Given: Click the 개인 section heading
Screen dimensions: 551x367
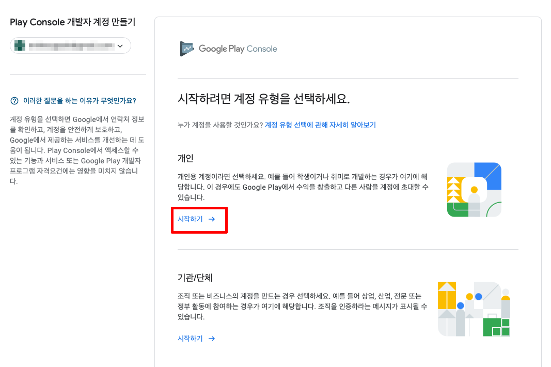Looking at the screenshot, I should (x=185, y=158).
